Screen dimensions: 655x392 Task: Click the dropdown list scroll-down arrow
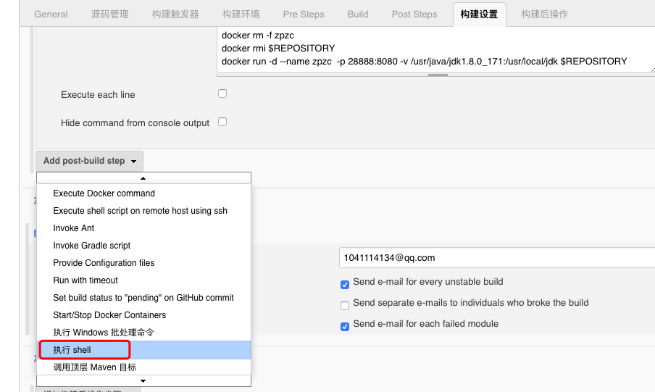coord(143,380)
